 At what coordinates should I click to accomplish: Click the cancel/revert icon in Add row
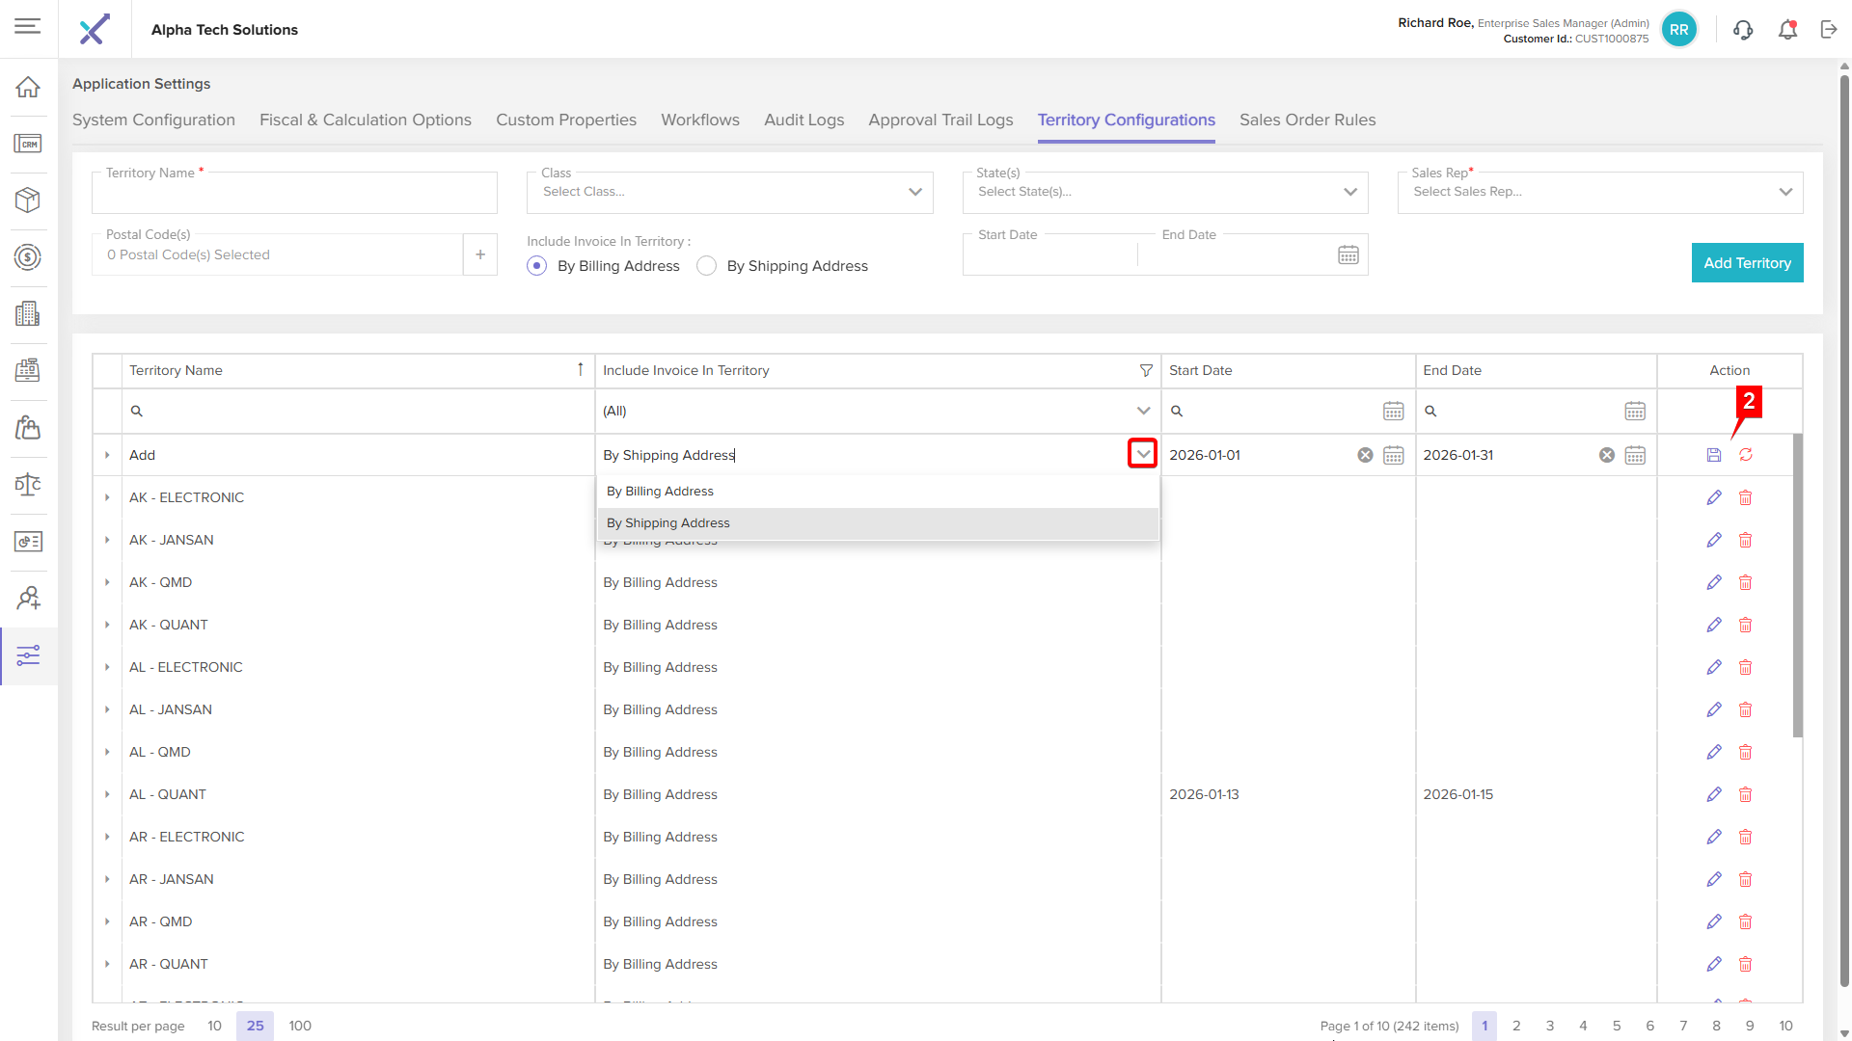(1745, 455)
